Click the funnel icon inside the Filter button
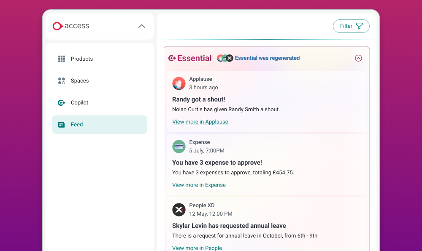The image size is (422, 251). (359, 26)
